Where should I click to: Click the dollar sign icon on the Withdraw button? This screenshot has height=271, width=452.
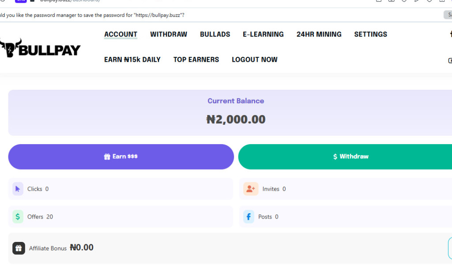click(335, 156)
